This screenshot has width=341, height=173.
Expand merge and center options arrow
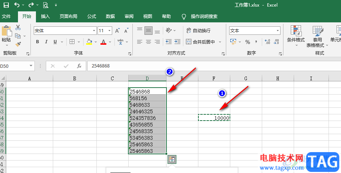220,42
